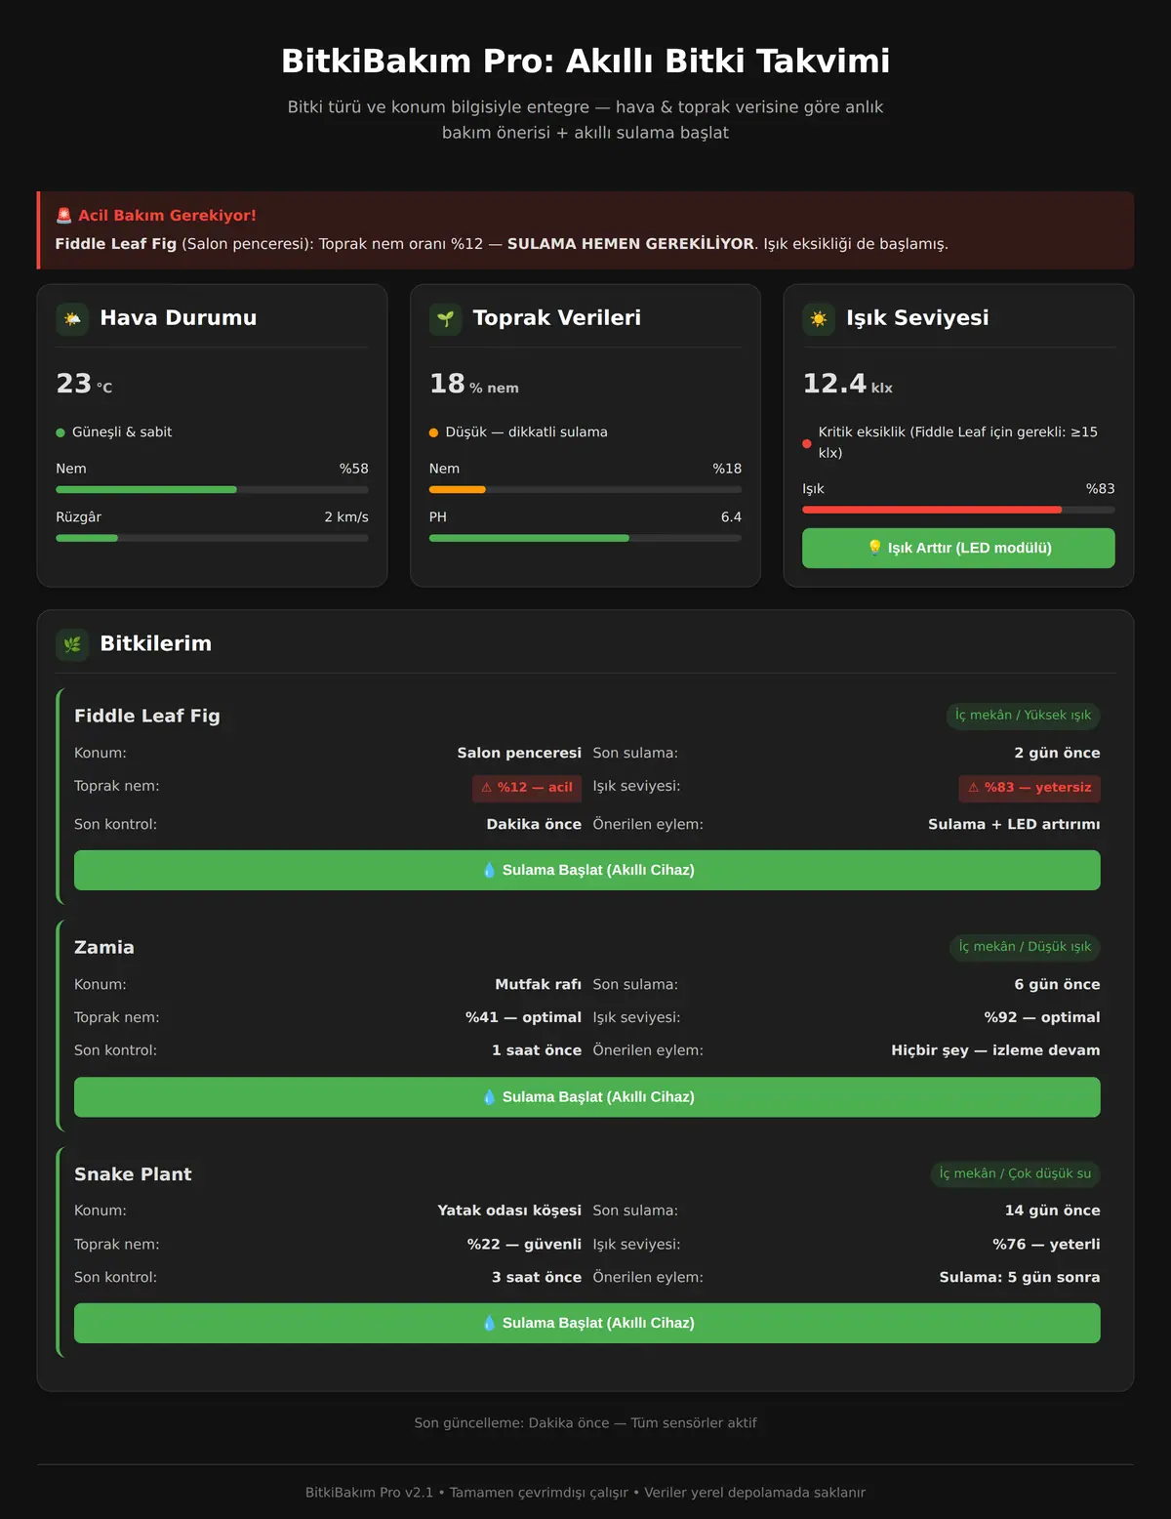Click the "%41 — optimal" soil moisture value
The image size is (1171, 1519).
click(x=523, y=1017)
